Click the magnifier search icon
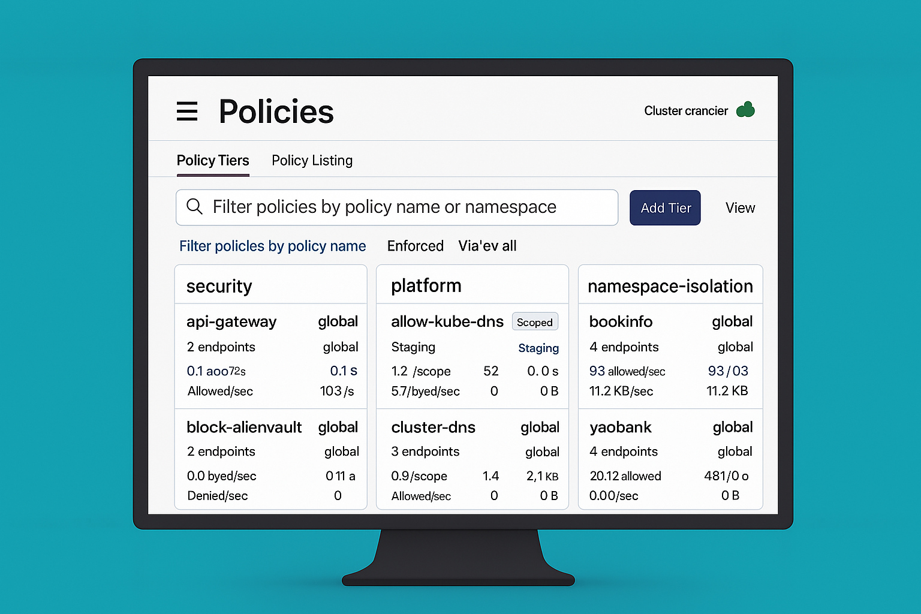Screen dimensions: 921x614 click(194, 207)
